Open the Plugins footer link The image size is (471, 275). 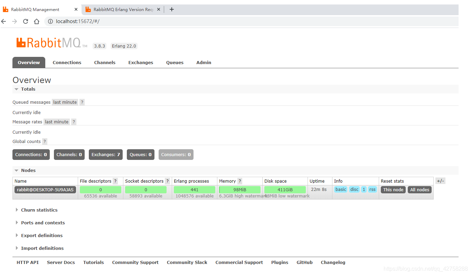pyautogui.click(x=280, y=262)
